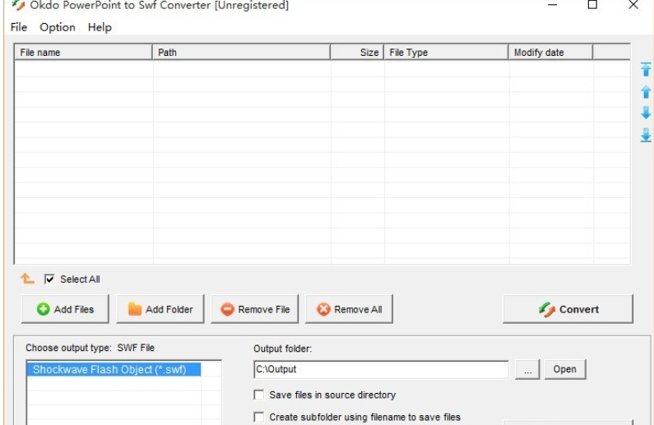Move selected file to top of list
Viewport: 654px width, 425px height.
(x=646, y=69)
